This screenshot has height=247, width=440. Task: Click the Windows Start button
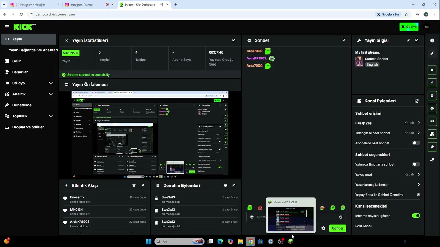tap(148, 242)
